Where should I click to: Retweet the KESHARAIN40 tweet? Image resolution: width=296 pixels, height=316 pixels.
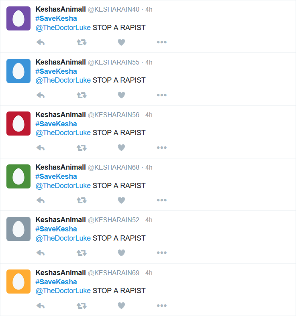82,43
